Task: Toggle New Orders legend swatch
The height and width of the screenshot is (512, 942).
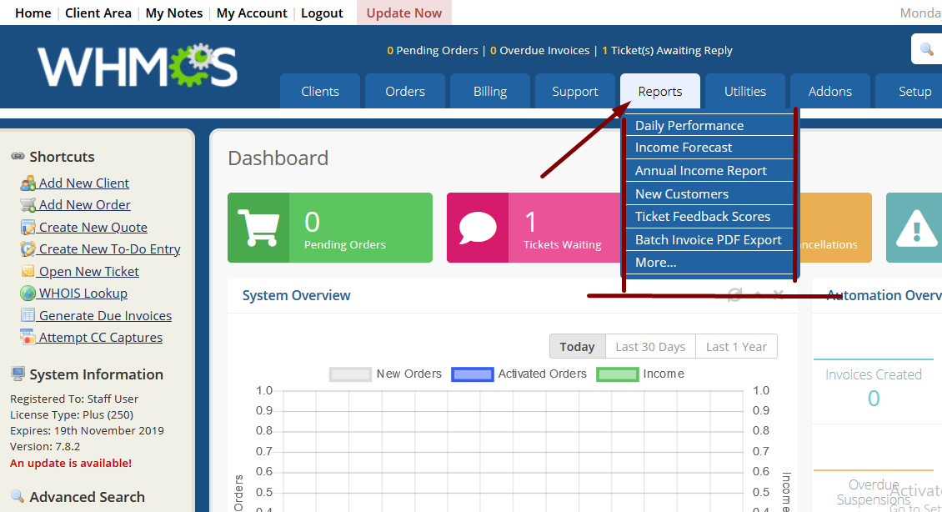Action: tap(351, 374)
